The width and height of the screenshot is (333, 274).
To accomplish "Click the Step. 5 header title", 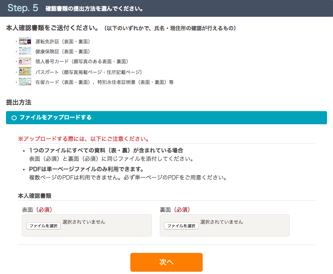I will click(x=23, y=8).
